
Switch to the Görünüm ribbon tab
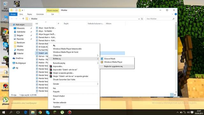point(40,14)
